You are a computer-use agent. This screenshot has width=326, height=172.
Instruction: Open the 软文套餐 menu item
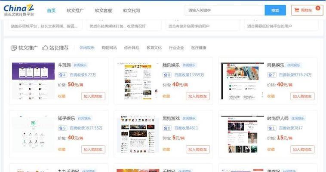click(x=103, y=10)
